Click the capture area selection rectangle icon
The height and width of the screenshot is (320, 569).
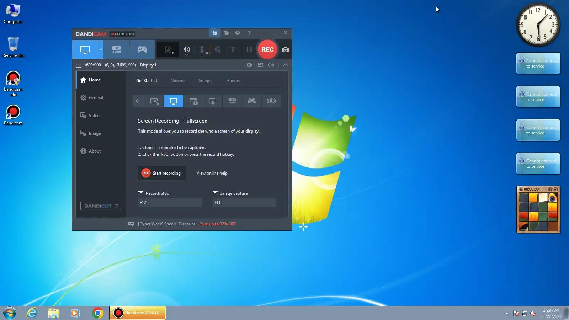tap(79, 65)
